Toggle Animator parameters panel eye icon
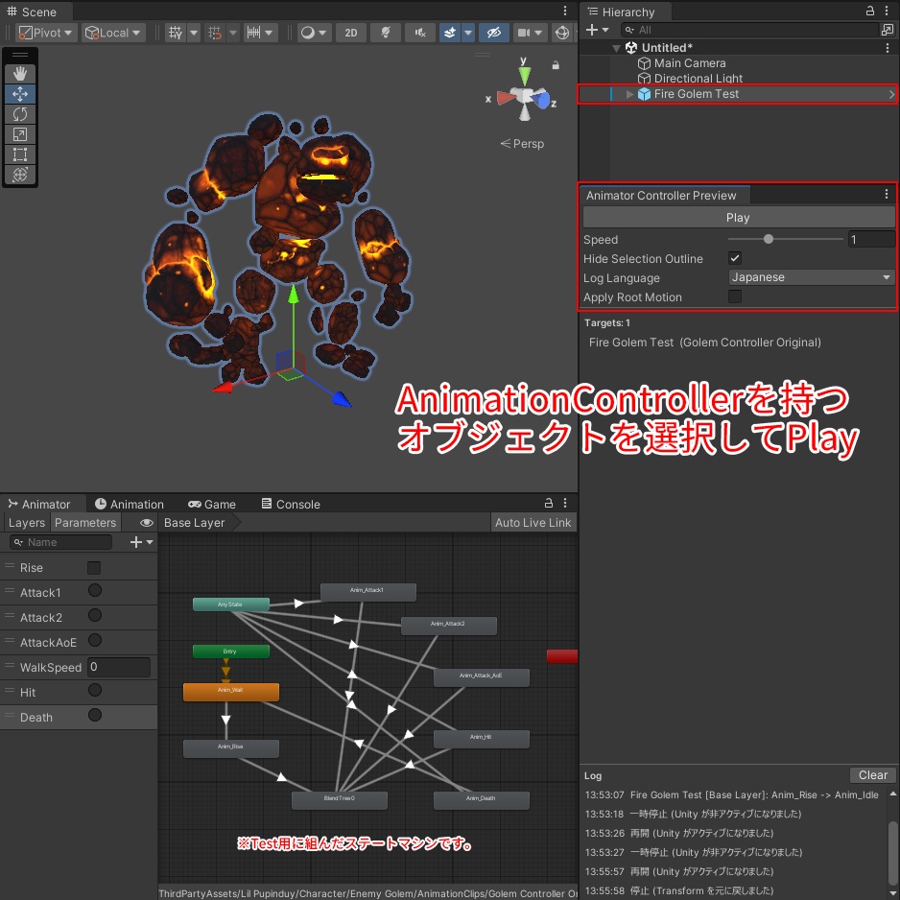 [x=147, y=523]
